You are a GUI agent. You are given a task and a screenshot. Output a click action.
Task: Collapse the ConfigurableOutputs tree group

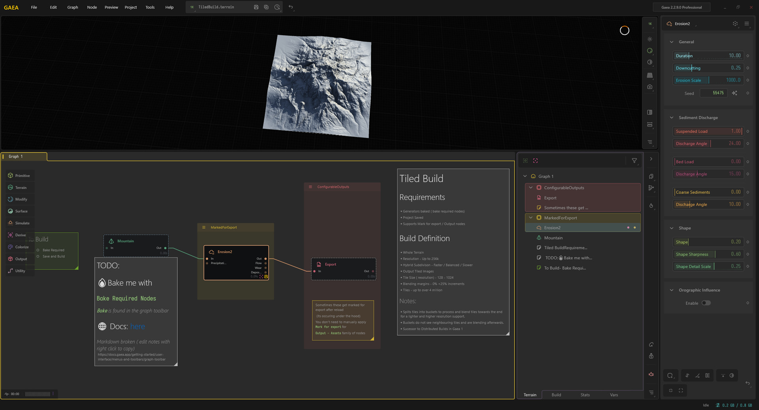[x=531, y=188]
